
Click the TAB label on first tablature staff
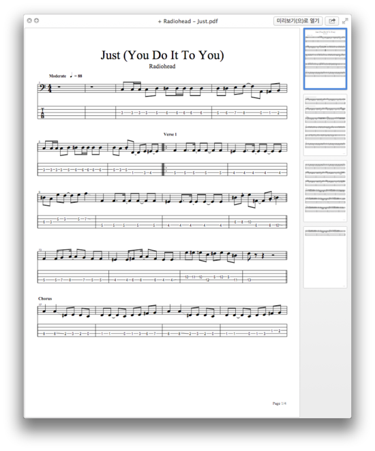(42, 113)
